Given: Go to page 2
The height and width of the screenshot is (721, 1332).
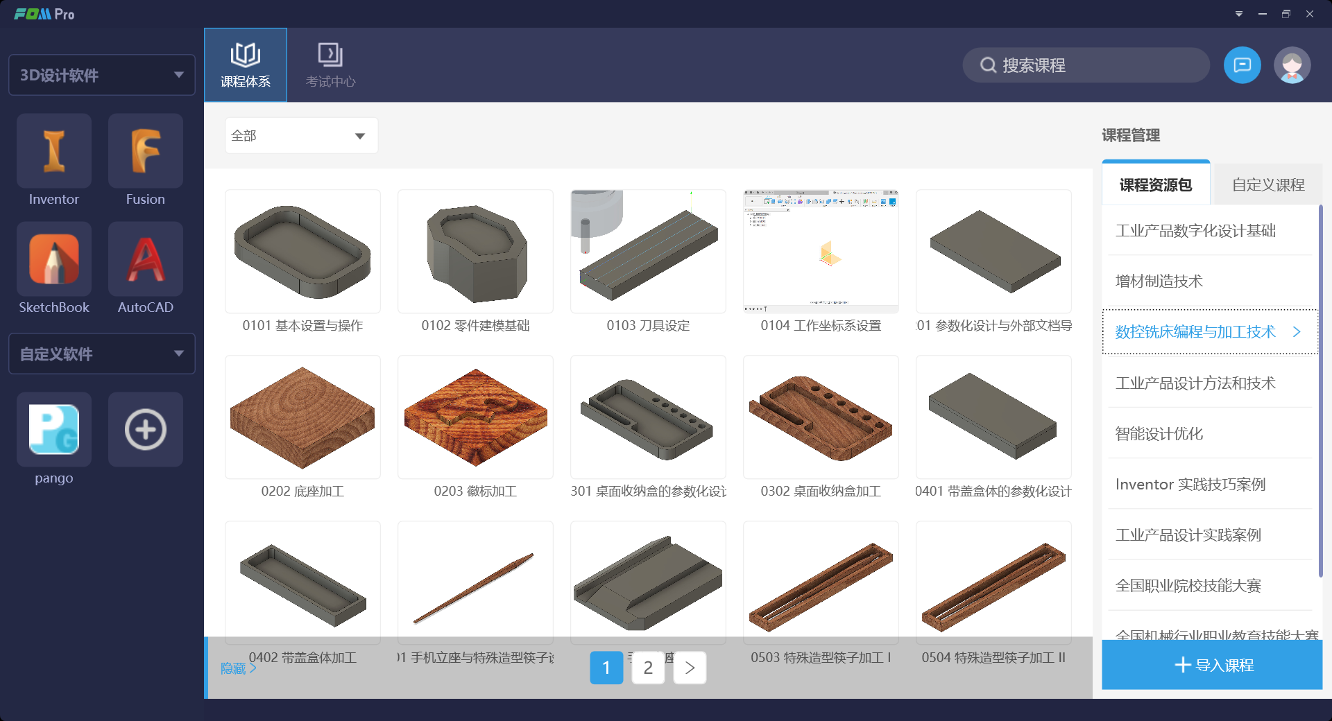Looking at the screenshot, I should [648, 668].
